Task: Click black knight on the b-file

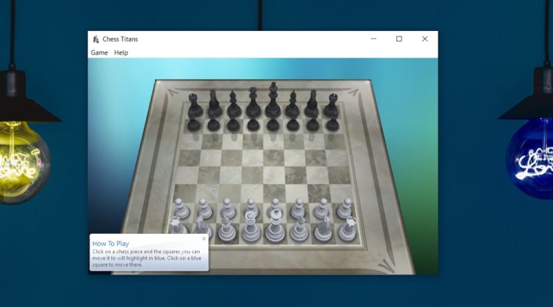Action: [214, 103]
